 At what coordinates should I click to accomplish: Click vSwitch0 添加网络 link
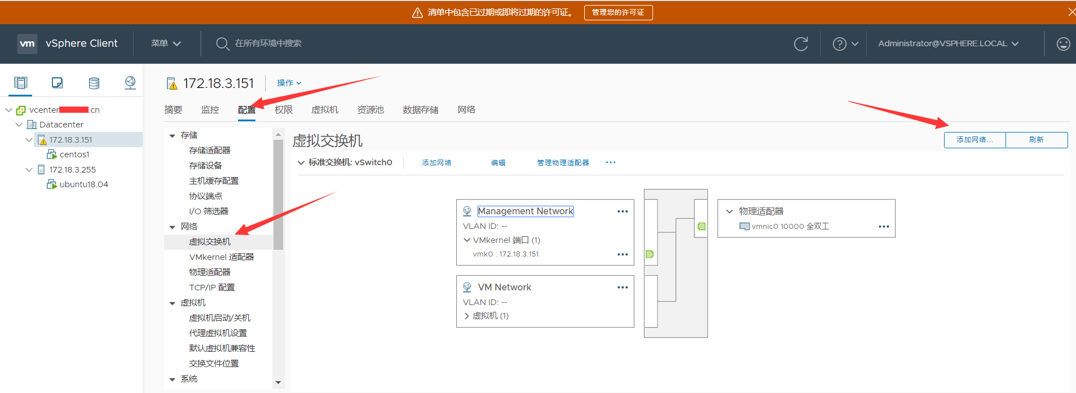[x=436, y=162]
